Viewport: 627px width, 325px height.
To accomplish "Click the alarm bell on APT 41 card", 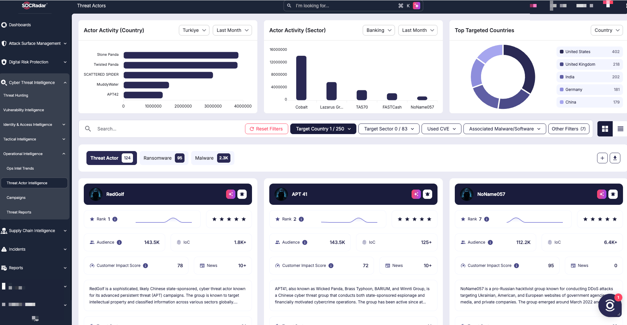I will tap(428, 194).
